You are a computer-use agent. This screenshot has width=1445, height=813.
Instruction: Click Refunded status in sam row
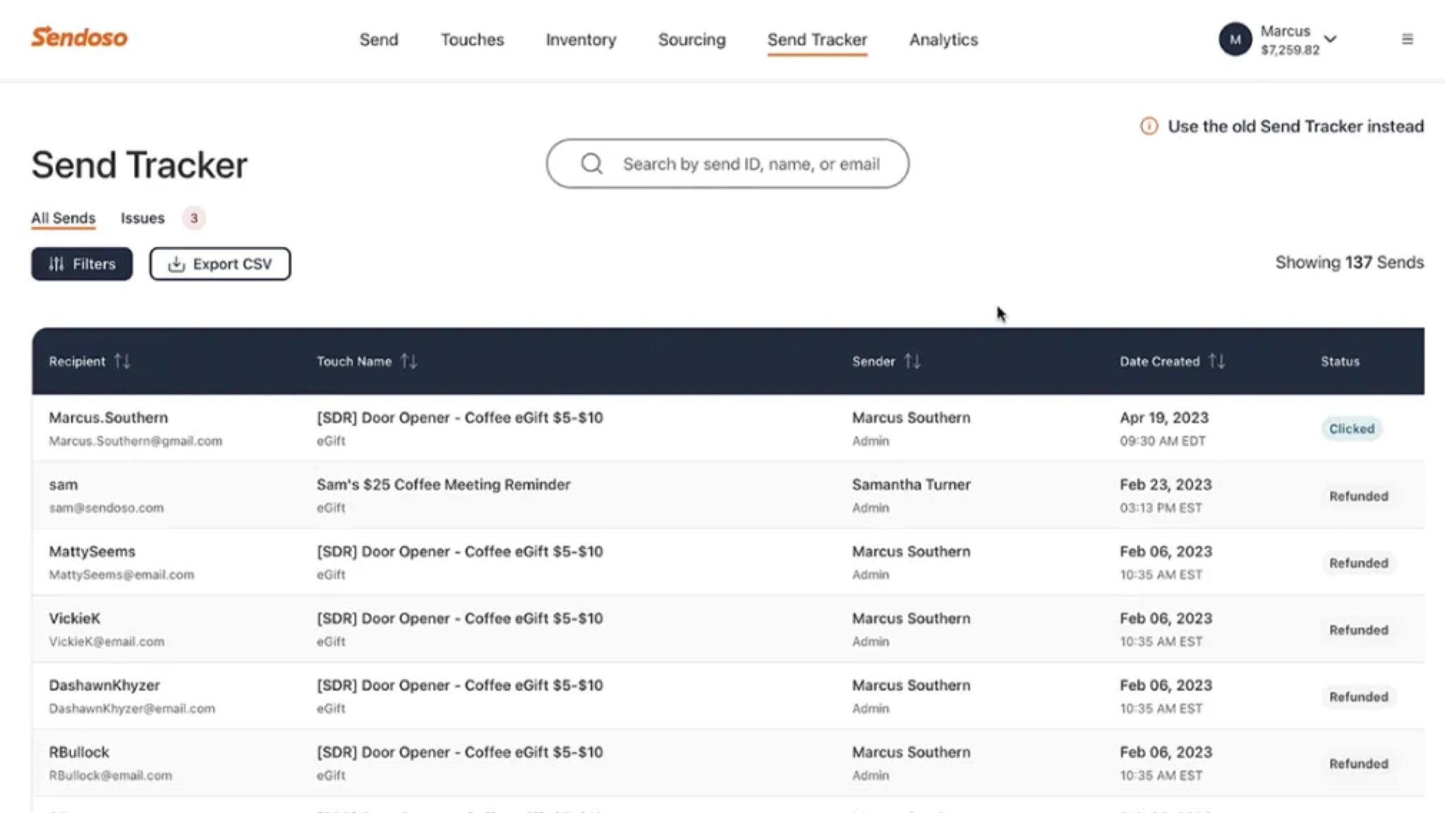pyautogui.click(x=1358, y=496)
